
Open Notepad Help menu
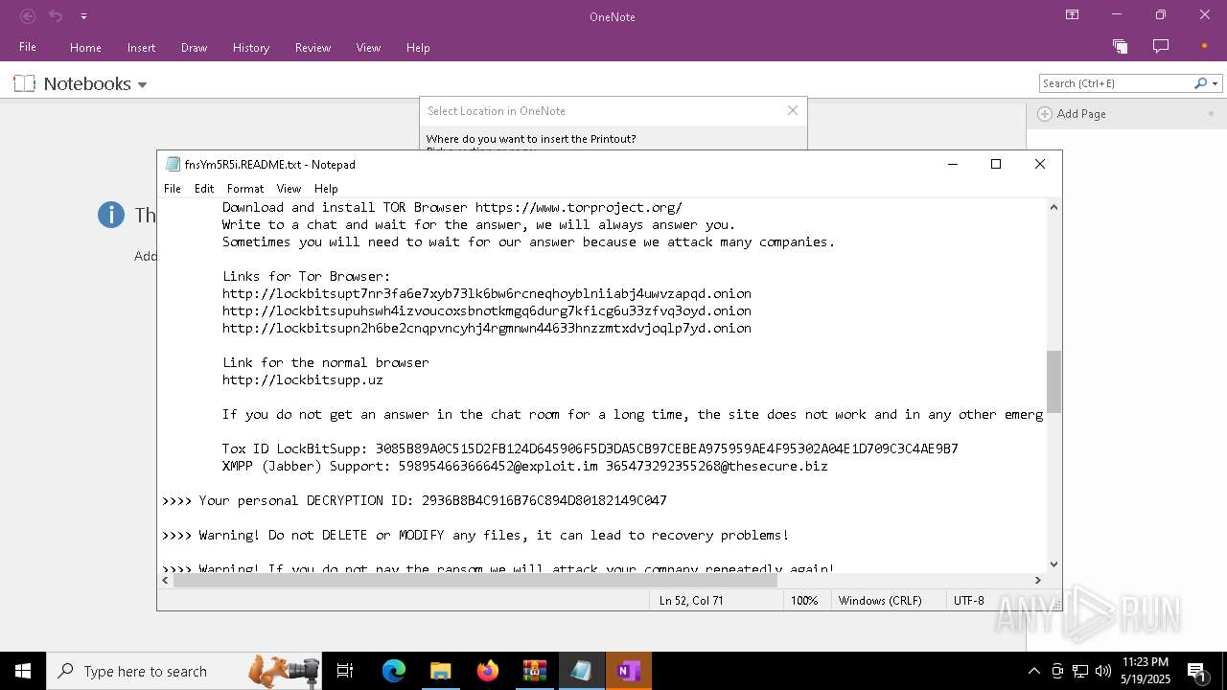pos(326,189)
